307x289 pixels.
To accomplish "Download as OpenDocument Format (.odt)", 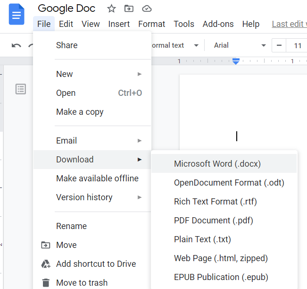I will pyautogui.click(x=224, y=183).
